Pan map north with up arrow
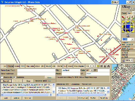Screen dimensions: 135x101 128,22
